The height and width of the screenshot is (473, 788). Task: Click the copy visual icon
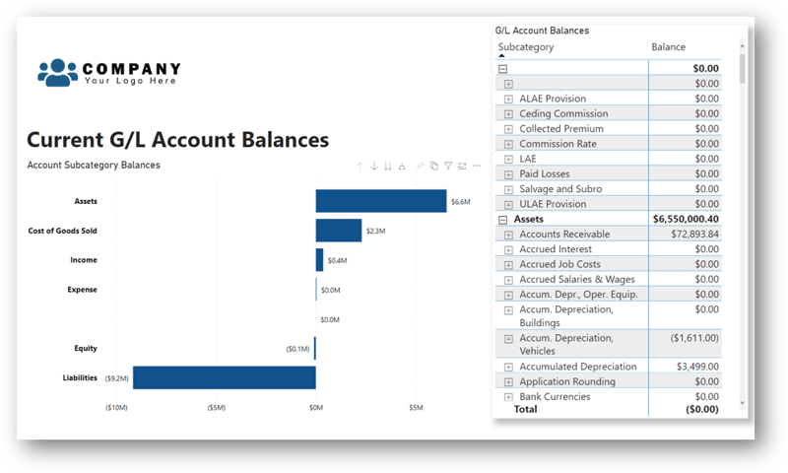click(434, 166)
